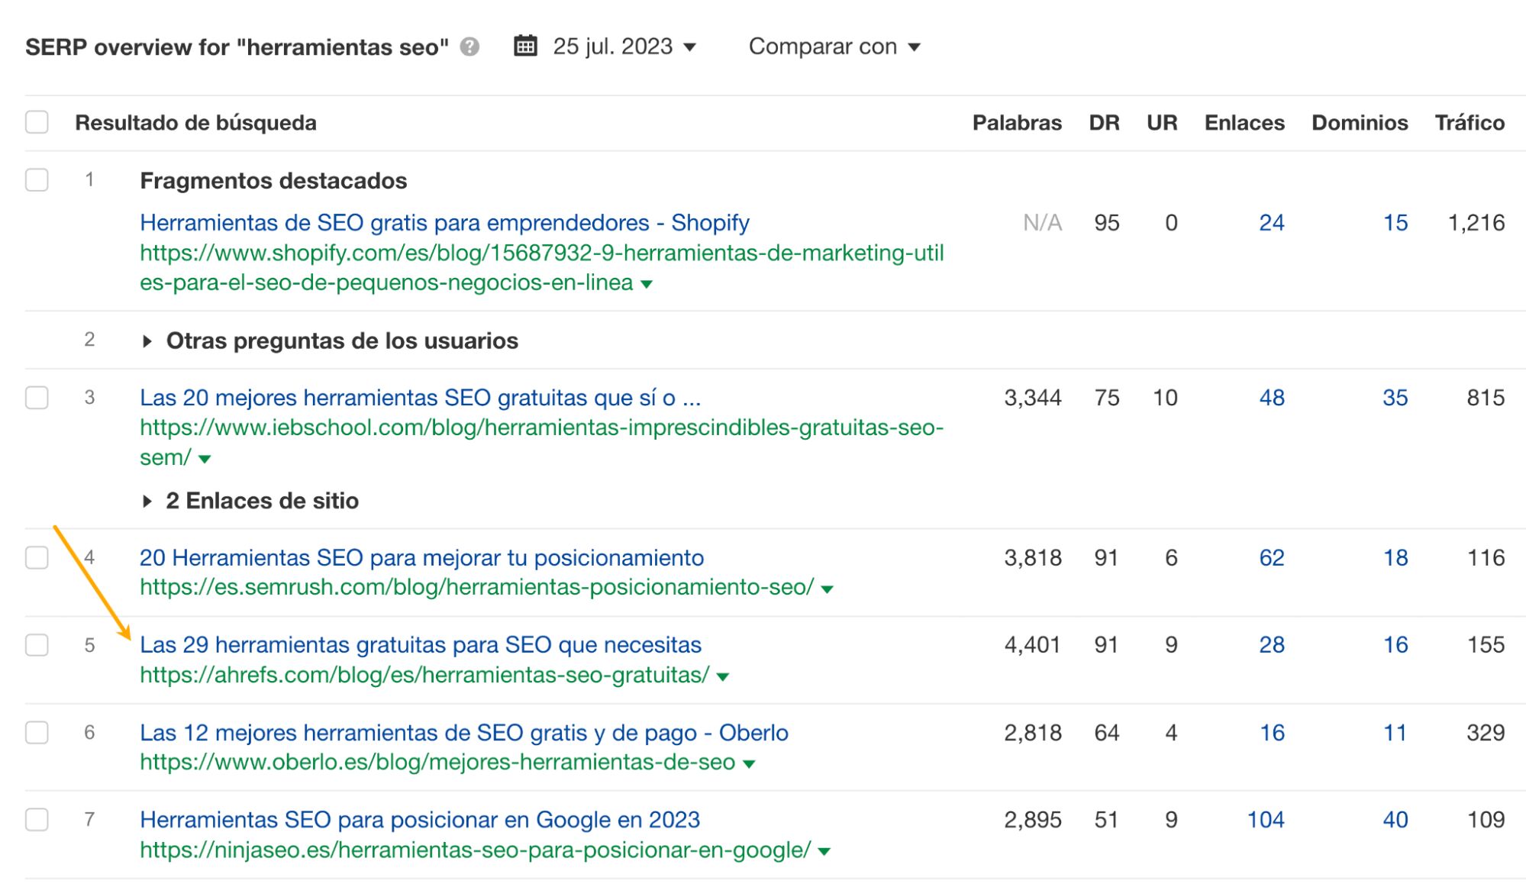1526x884 pixels.
Task: Click the calendar icon next to the date
Action: pyautogui.click(x=526, y=46)
